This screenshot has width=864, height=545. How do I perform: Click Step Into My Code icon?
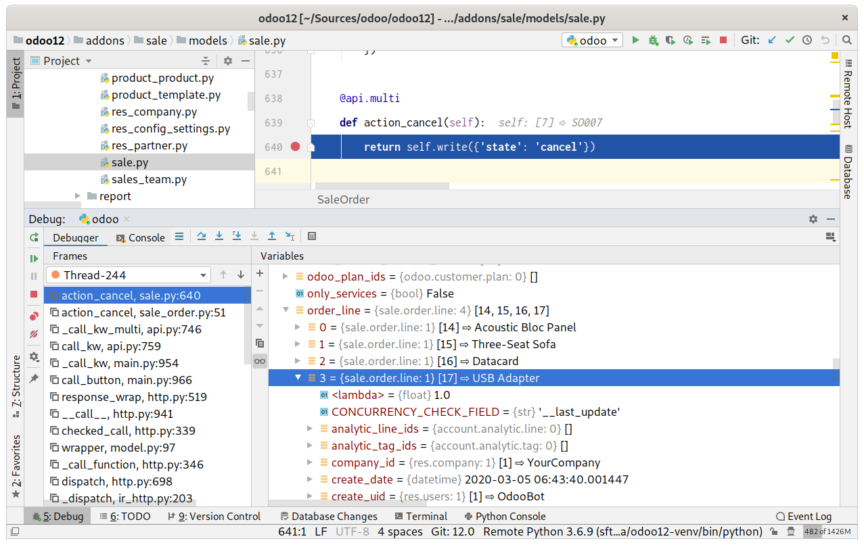click(x=237, y=236)
